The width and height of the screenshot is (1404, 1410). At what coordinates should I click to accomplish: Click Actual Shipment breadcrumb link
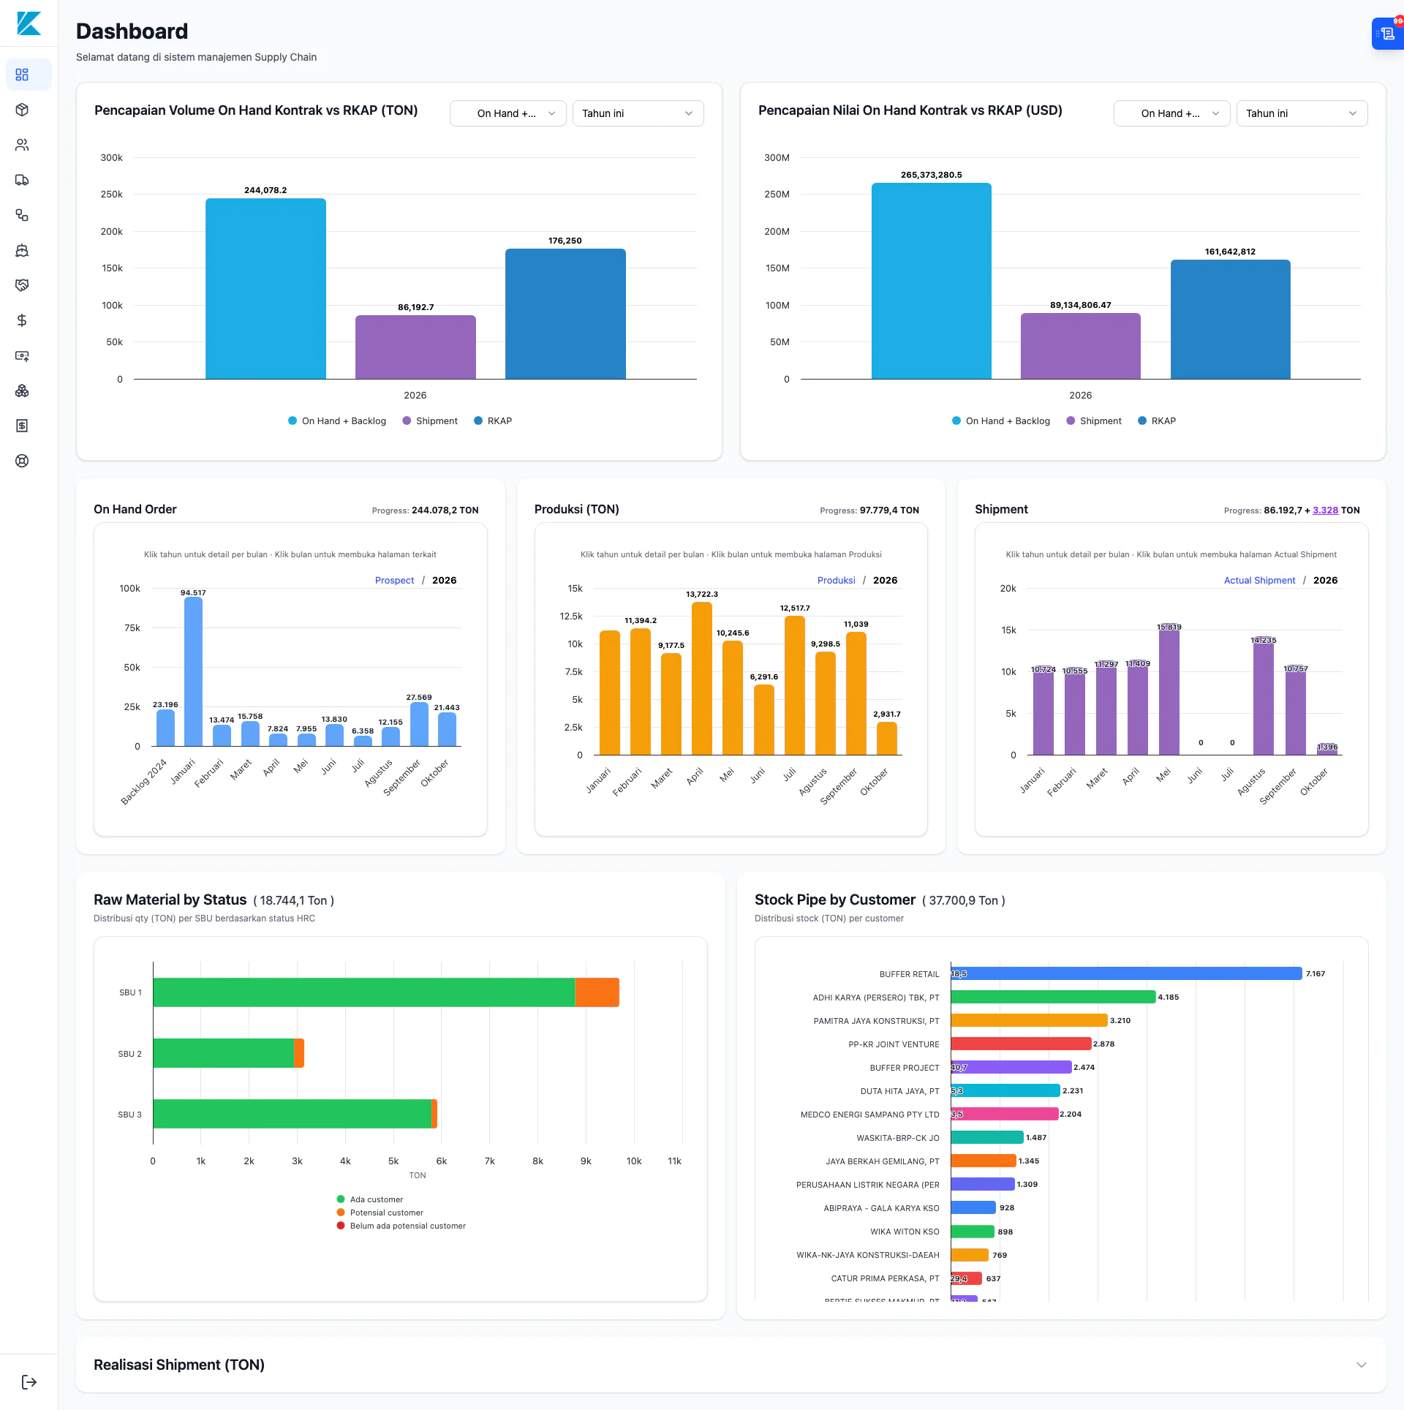(x=1259, y=580)
